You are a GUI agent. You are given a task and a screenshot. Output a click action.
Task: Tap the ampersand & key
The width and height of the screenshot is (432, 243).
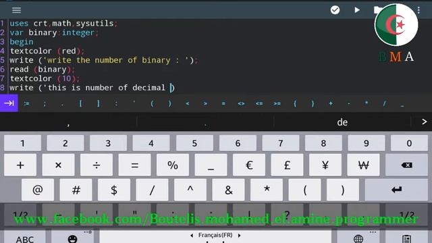228,190
